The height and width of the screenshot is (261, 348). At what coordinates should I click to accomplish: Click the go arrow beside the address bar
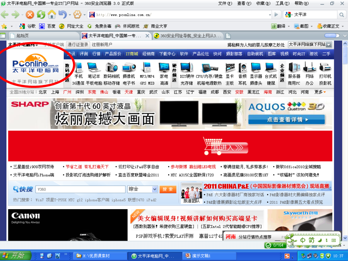pos(276,15)
